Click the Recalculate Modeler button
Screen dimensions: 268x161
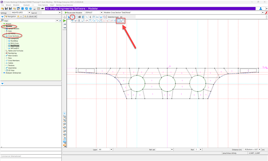74,13
